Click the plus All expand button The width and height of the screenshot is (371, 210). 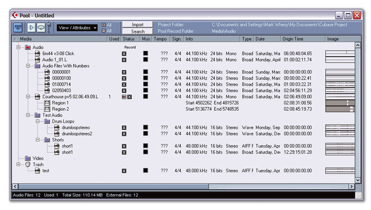tap(103, 25)
